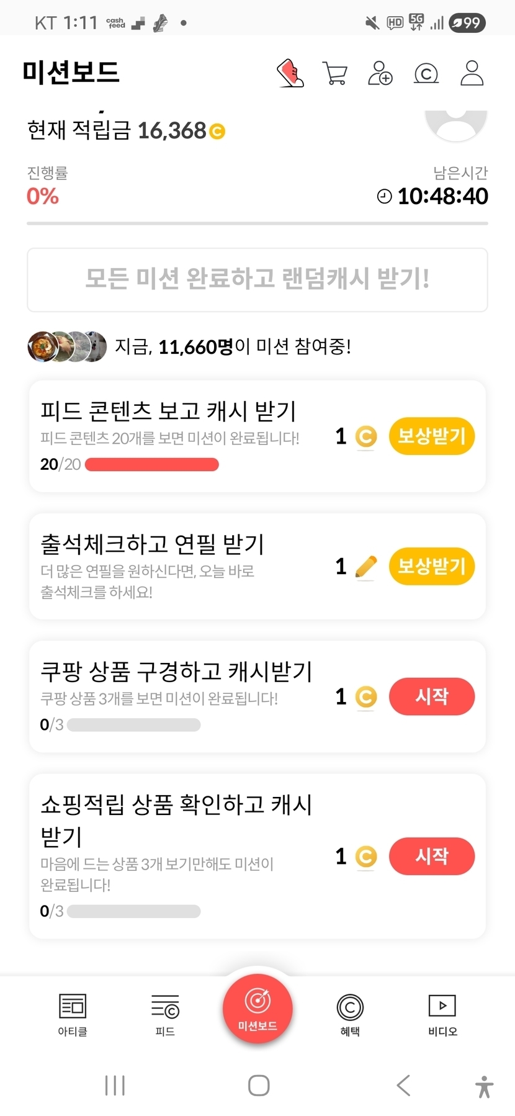Tap the feed mission 20/20 progress bar

point(152,465)
